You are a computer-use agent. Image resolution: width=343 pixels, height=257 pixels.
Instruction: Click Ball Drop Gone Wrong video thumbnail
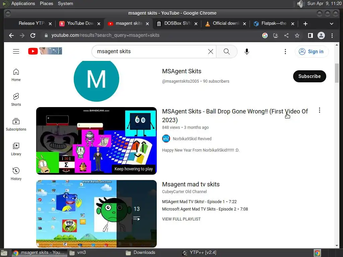pyautogui.click(x=96, y=141)
